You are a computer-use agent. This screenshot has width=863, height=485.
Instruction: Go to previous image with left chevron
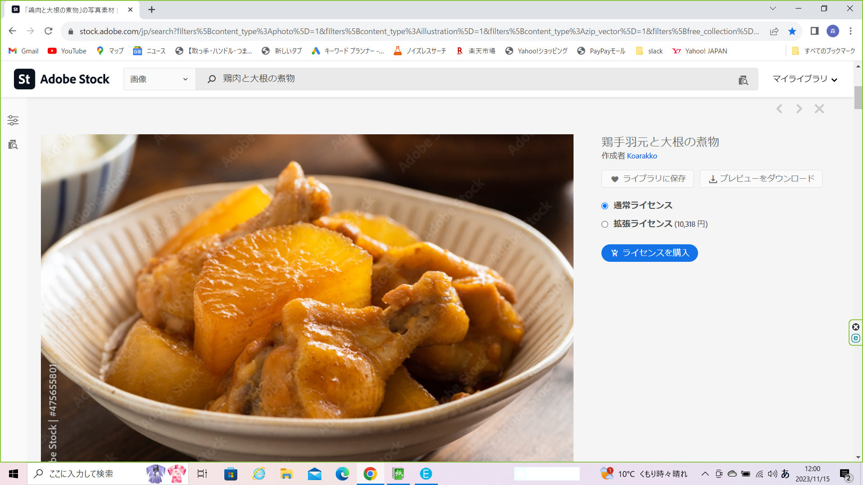point(779,109)
